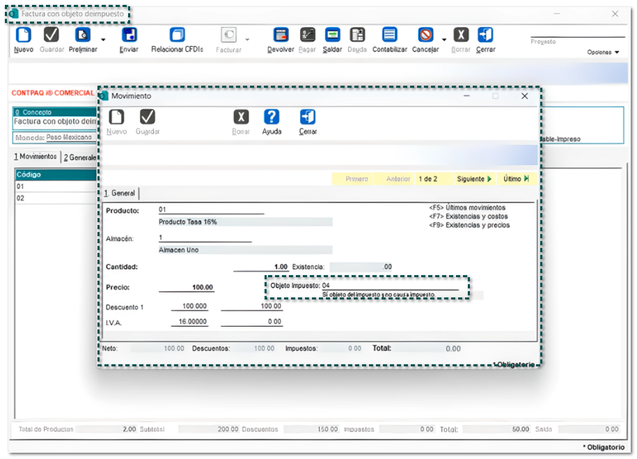Click the Precio input field
This screenshot has width=637, height=459.
pyautogui.click(x=187, y=287)
